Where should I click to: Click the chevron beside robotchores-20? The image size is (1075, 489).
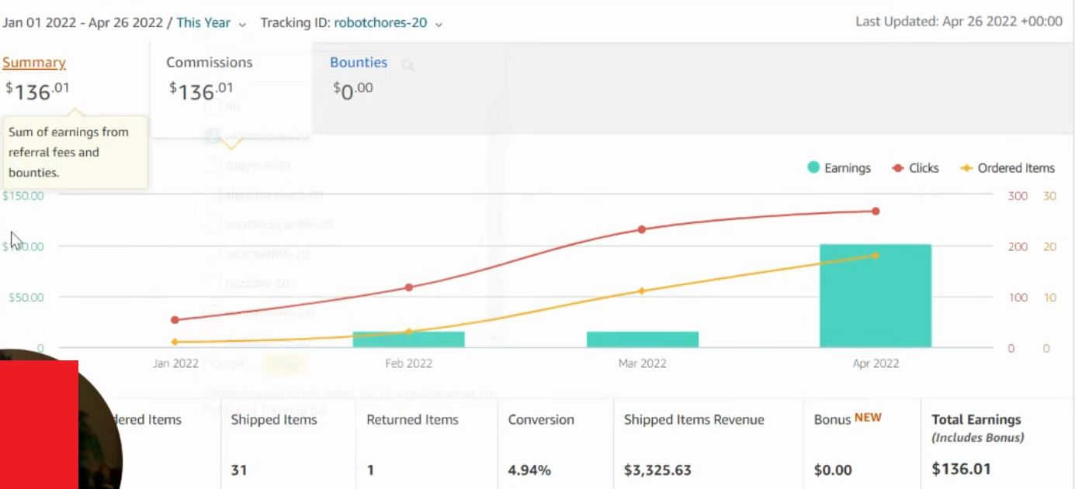[x=439, y=24]
